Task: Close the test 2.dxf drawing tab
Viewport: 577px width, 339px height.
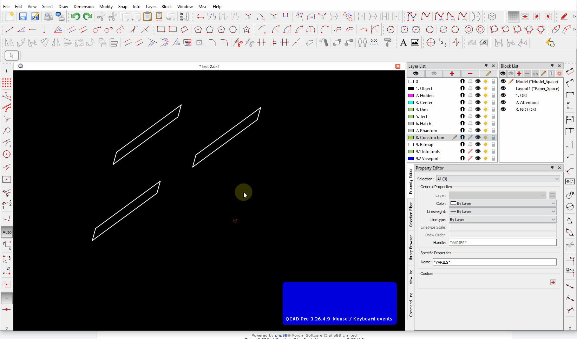Action: [398, 66]
